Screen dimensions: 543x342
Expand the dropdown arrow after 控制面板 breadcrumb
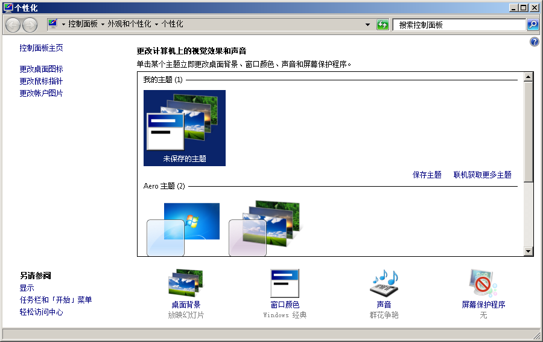tap(103, 25)
